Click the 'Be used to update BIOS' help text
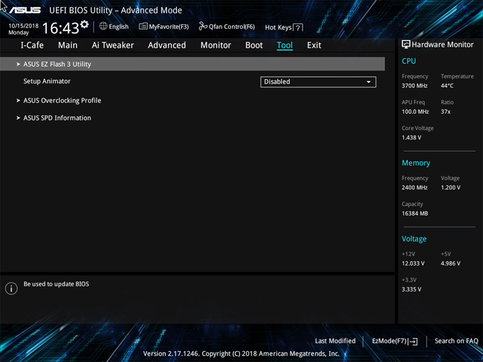 click(x=56, y=284)
